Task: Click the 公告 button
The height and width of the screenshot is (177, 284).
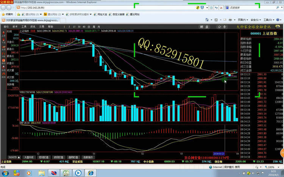Action: coord(222,27)
